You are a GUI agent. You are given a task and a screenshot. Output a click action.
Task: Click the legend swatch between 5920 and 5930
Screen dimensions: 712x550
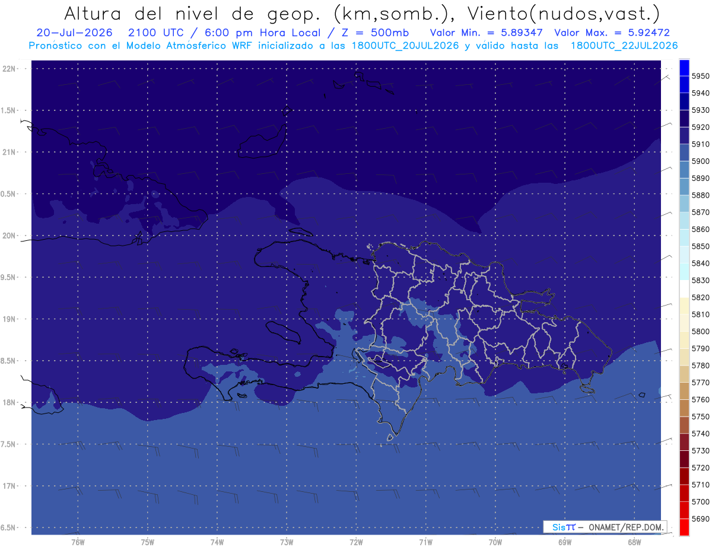click(x=684, y=119)
